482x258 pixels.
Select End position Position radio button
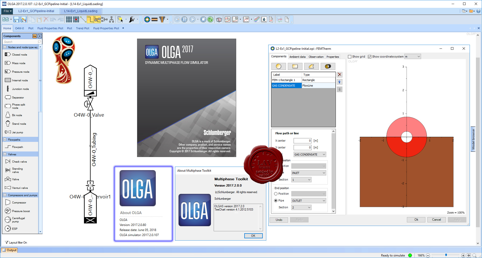pyautogui.click(x=276, y=194)
